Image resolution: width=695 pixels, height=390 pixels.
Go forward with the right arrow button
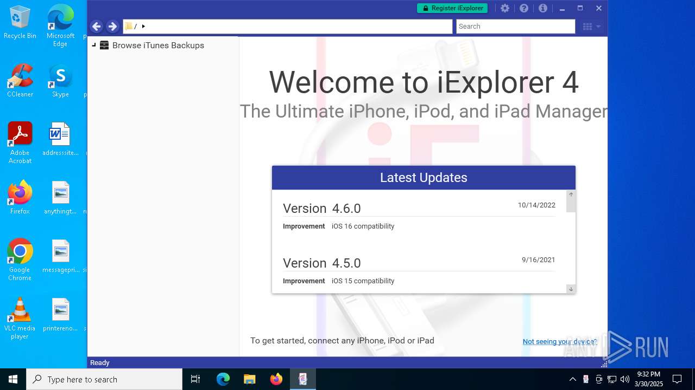[112, 26]
